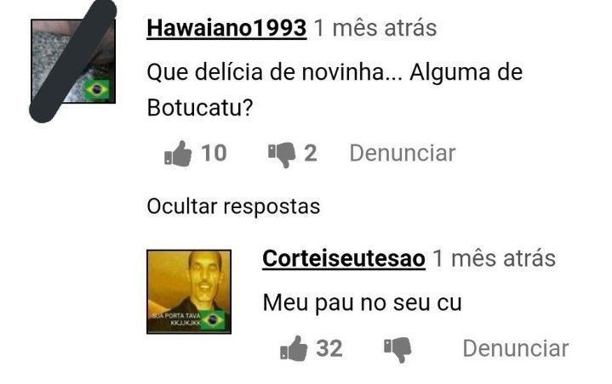Dislike the reply from Corteiseutesao
The height and width of the screenshot is (384, 612).
[398, 350]
